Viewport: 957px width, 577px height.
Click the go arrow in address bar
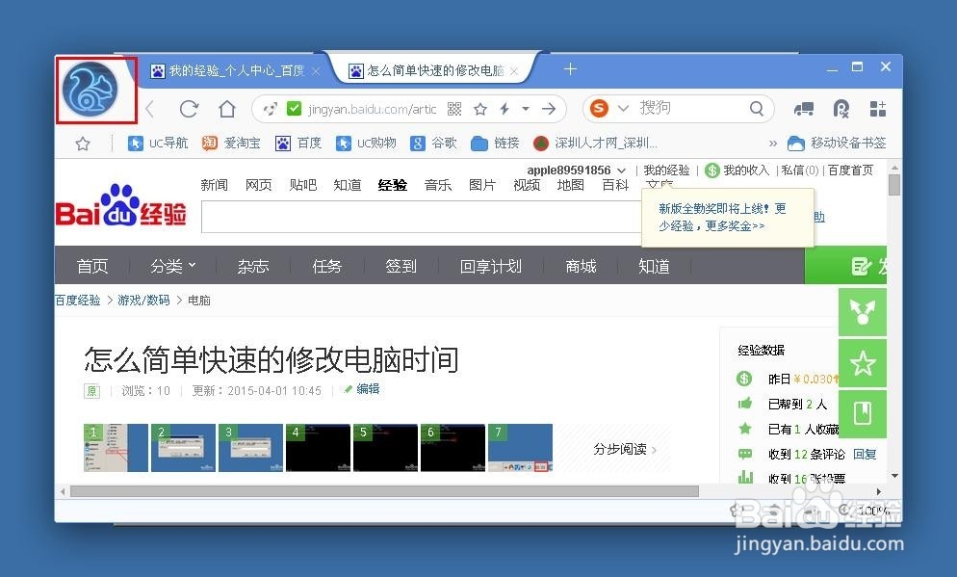549,109
